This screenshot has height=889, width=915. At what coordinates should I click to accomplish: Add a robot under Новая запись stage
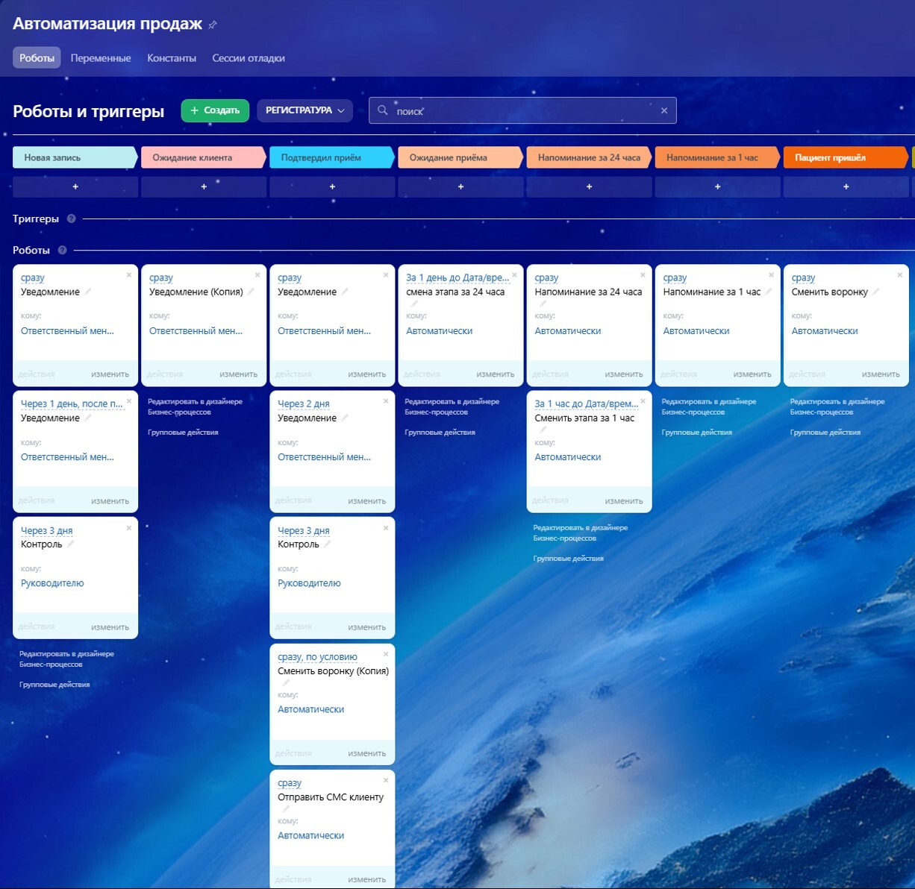coord(75,186)
